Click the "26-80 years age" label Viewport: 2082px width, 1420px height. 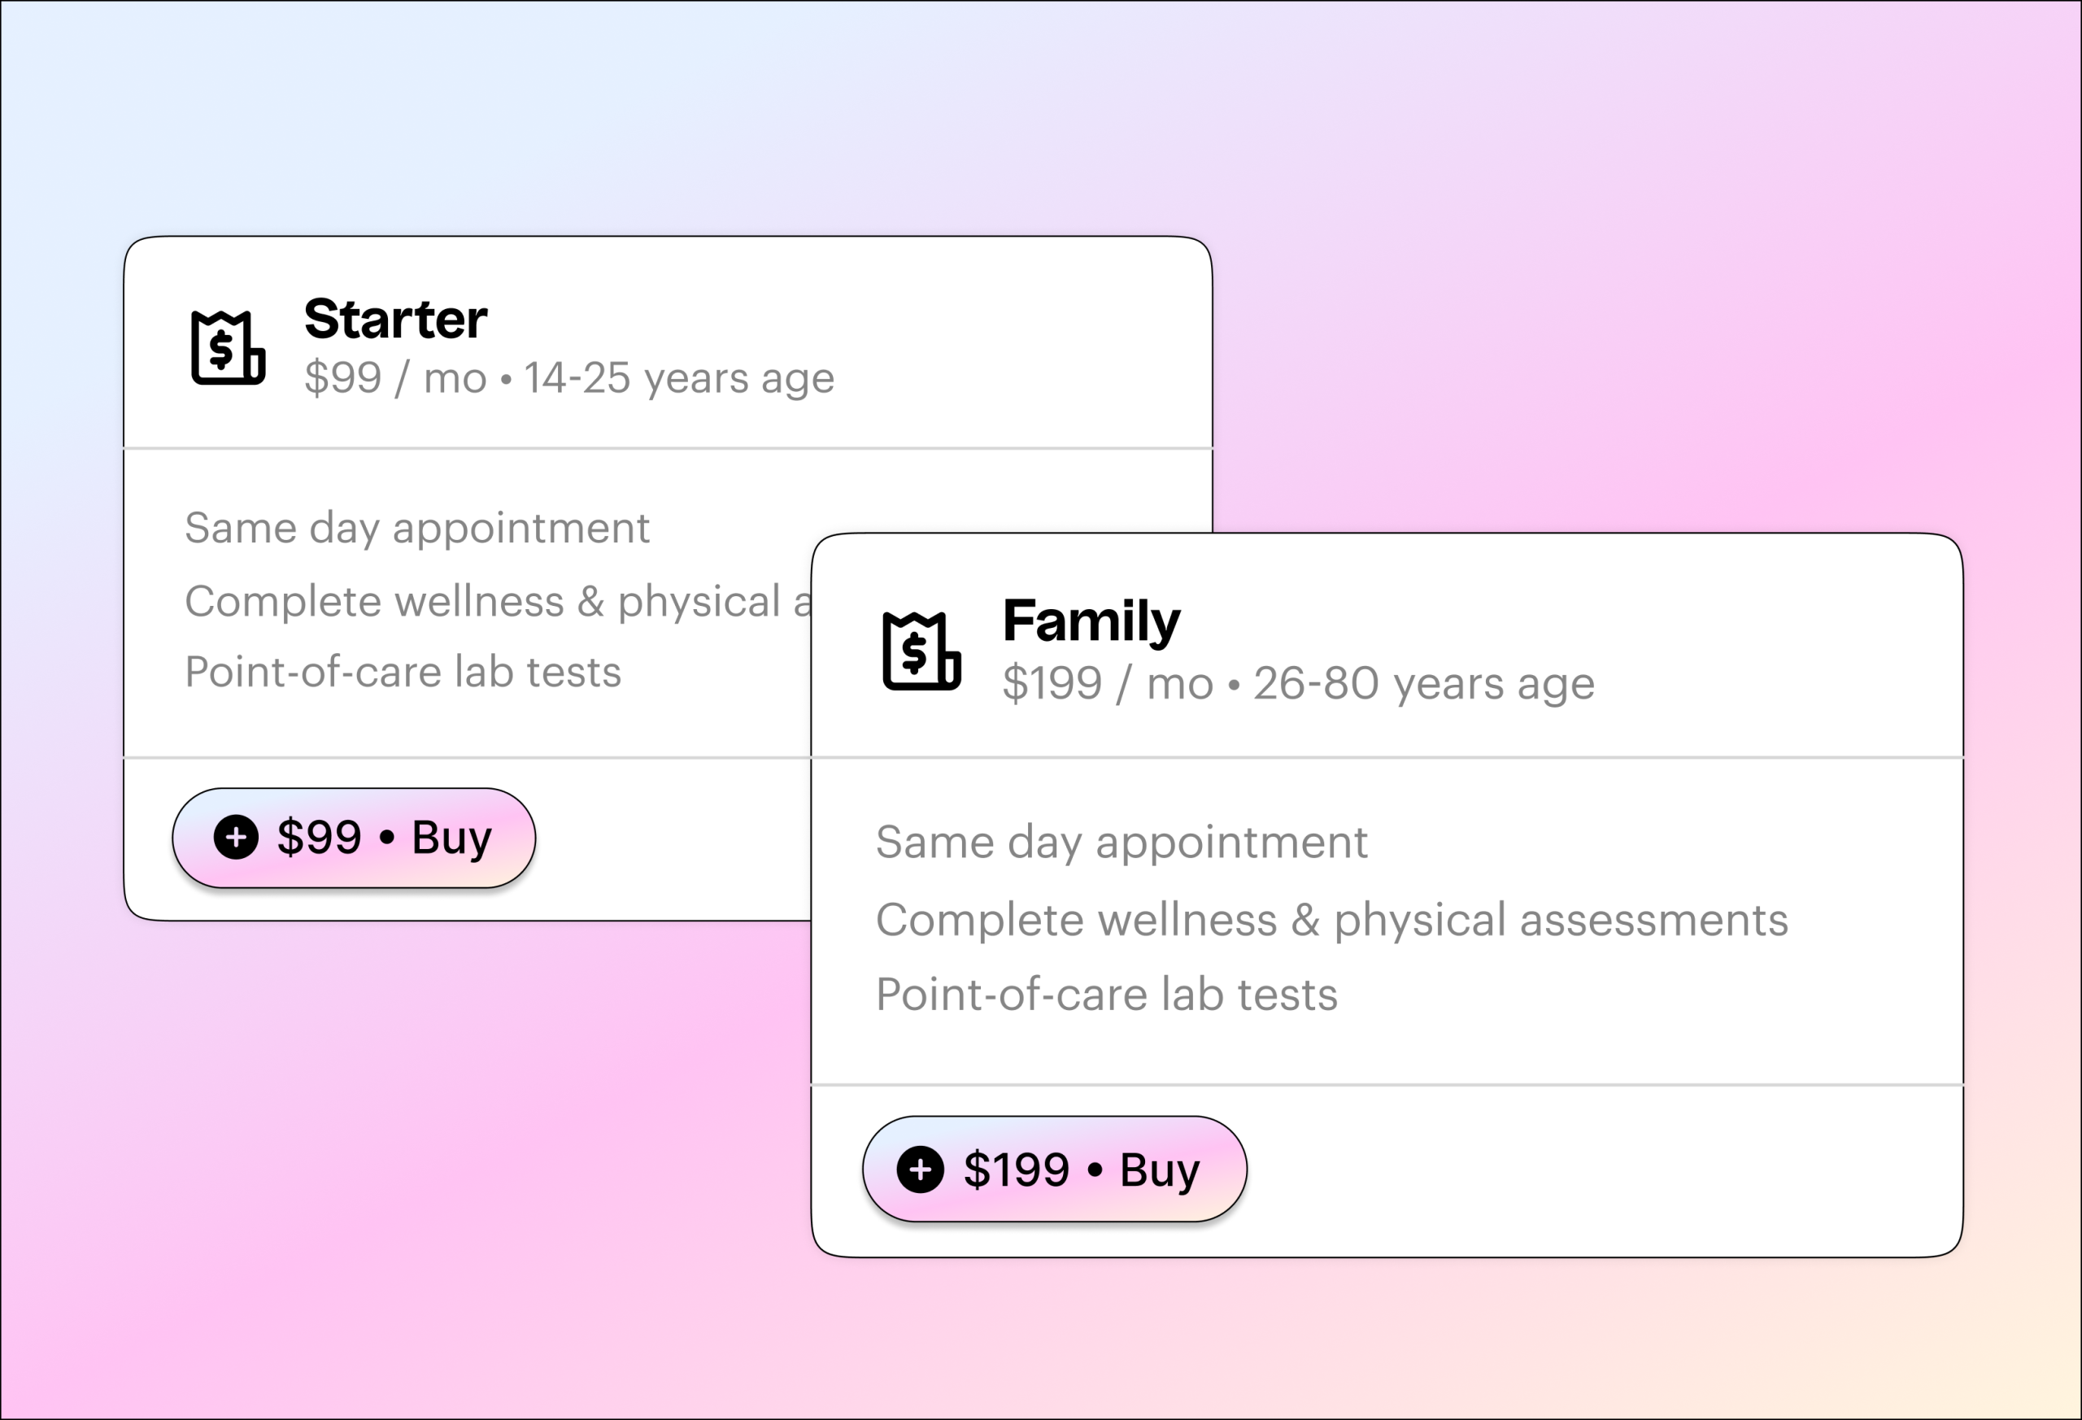point(1423,684)
